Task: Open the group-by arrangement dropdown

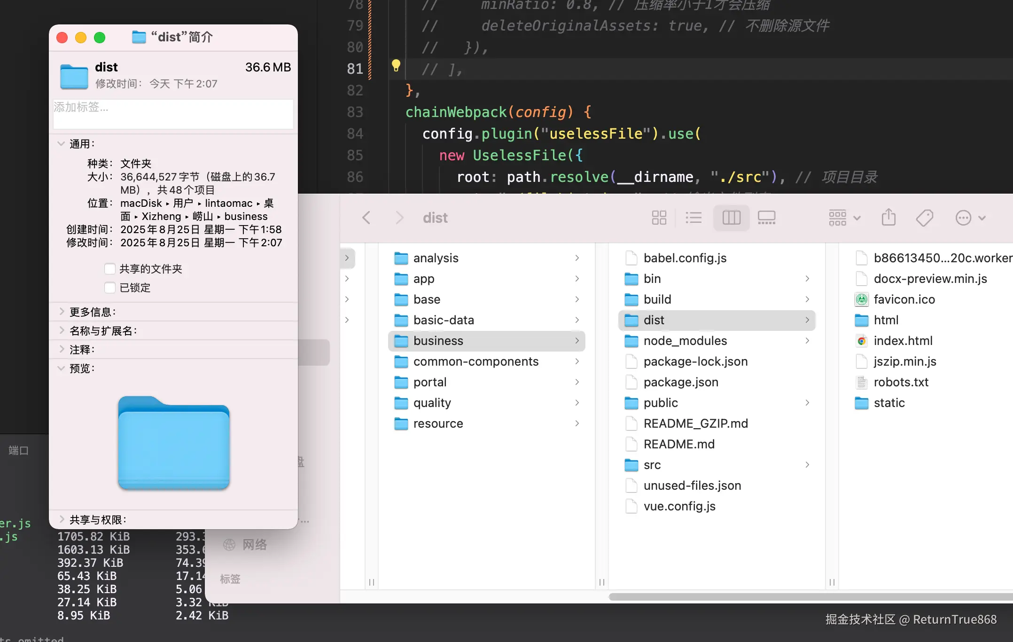Action: point(844,218)
